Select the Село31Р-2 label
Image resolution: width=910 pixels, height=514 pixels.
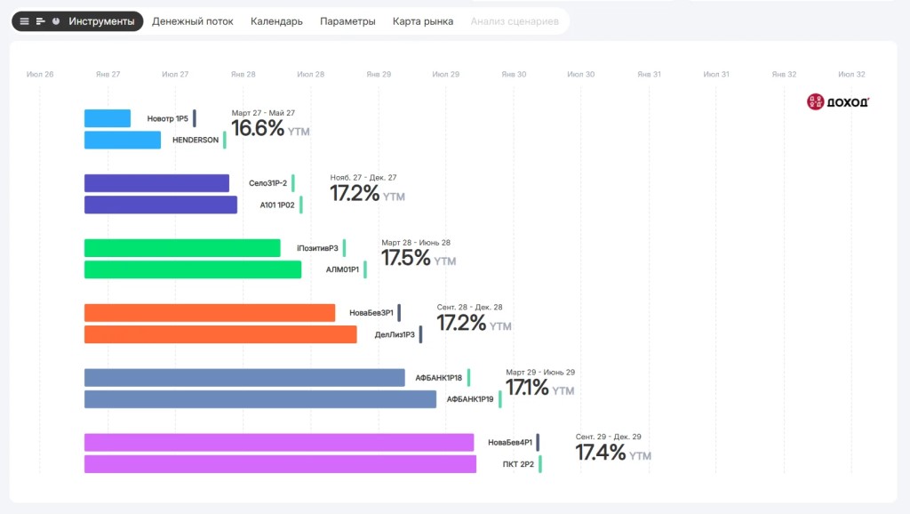tap(268, 183)
